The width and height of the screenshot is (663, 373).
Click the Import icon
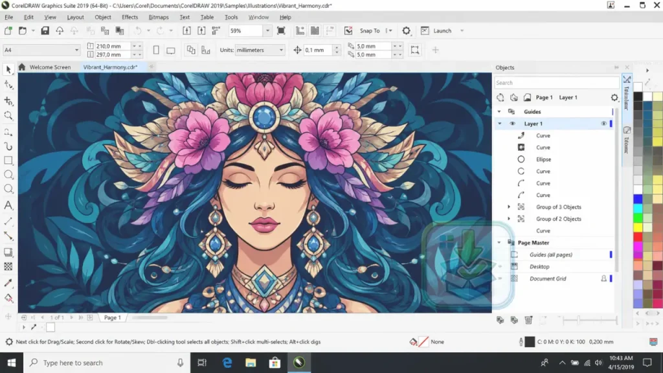pos(186,30)
